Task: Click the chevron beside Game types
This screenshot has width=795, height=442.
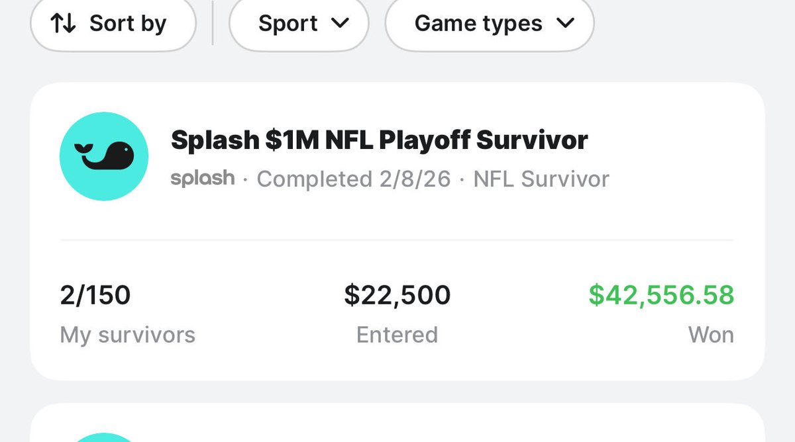Action: [x=565, y=24]
